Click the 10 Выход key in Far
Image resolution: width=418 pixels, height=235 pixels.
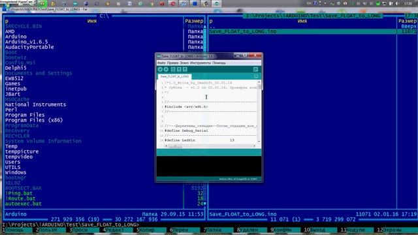[319, 230]
